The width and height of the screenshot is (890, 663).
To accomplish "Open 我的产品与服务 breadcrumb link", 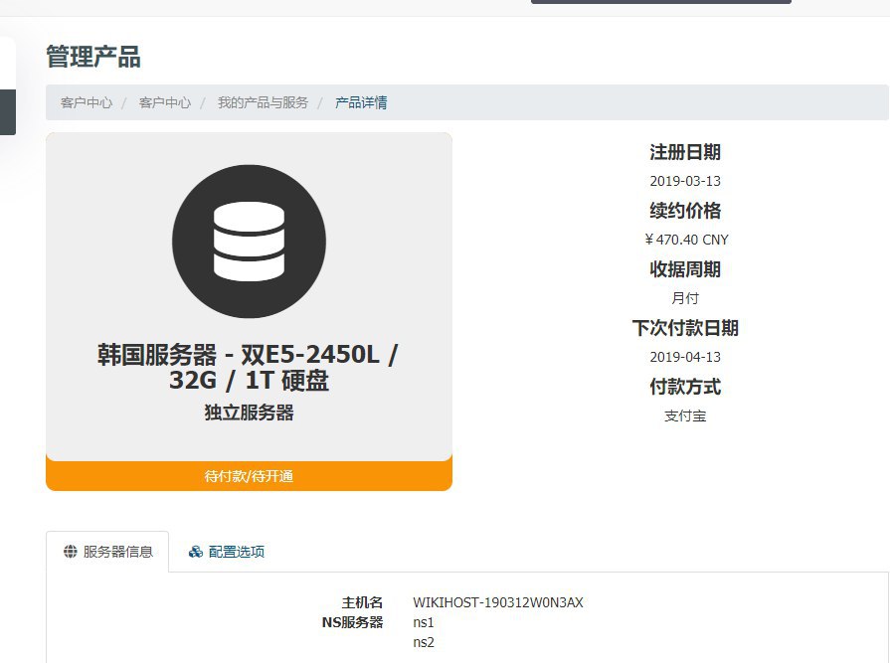I will 263,102.
